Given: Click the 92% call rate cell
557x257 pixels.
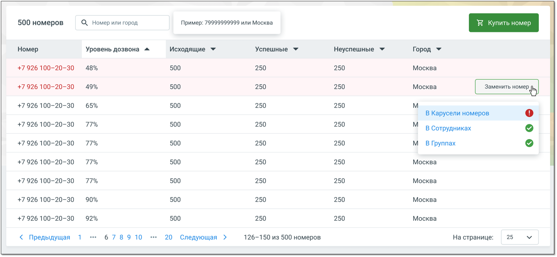Looking at the screenshot, I should (92, 218).
